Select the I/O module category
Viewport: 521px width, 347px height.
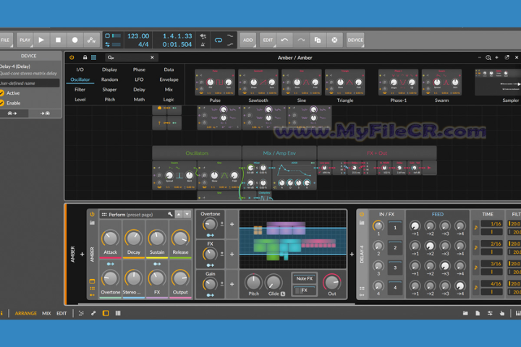[x=80, y=69]
